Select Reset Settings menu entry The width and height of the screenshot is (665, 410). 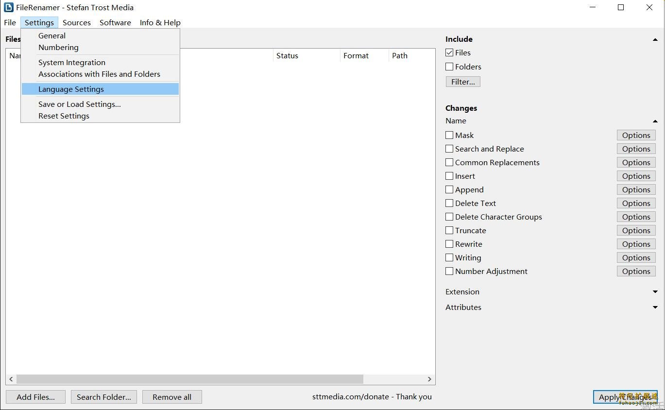click(64, 116)
